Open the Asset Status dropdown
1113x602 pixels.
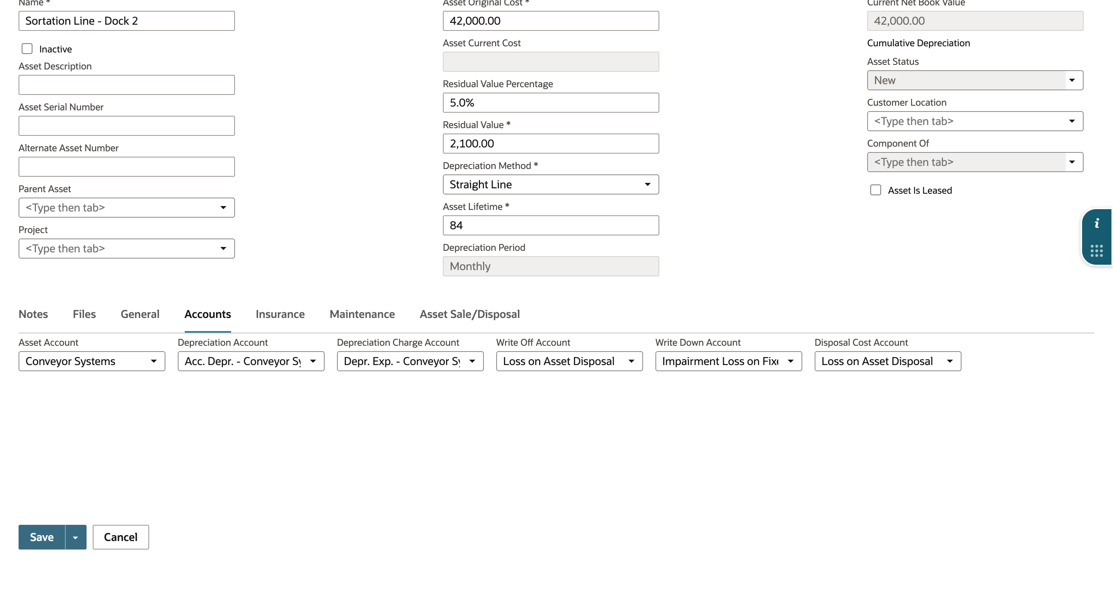click(1072, 80)
